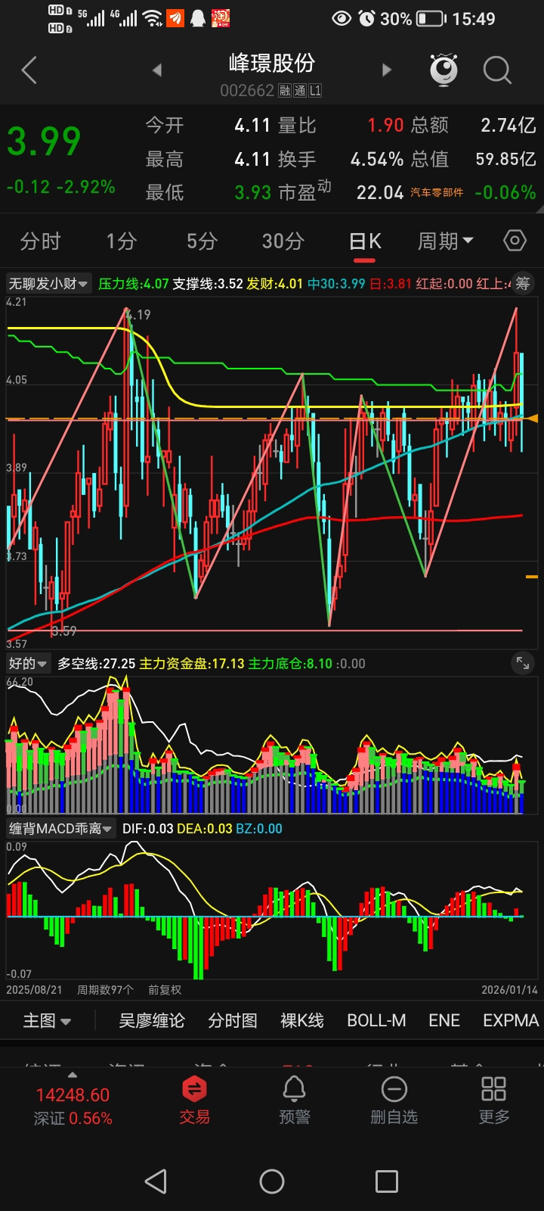Open 无聊发小财 indicator dropdown
544x1211 pixels.
(48, 284)
